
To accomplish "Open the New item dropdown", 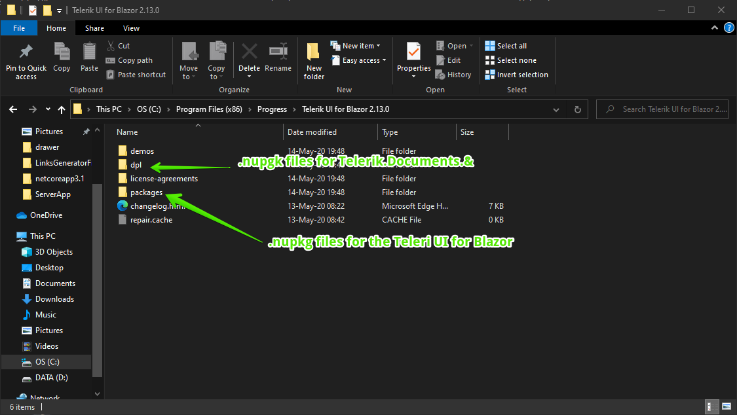I will click(355, 46).
